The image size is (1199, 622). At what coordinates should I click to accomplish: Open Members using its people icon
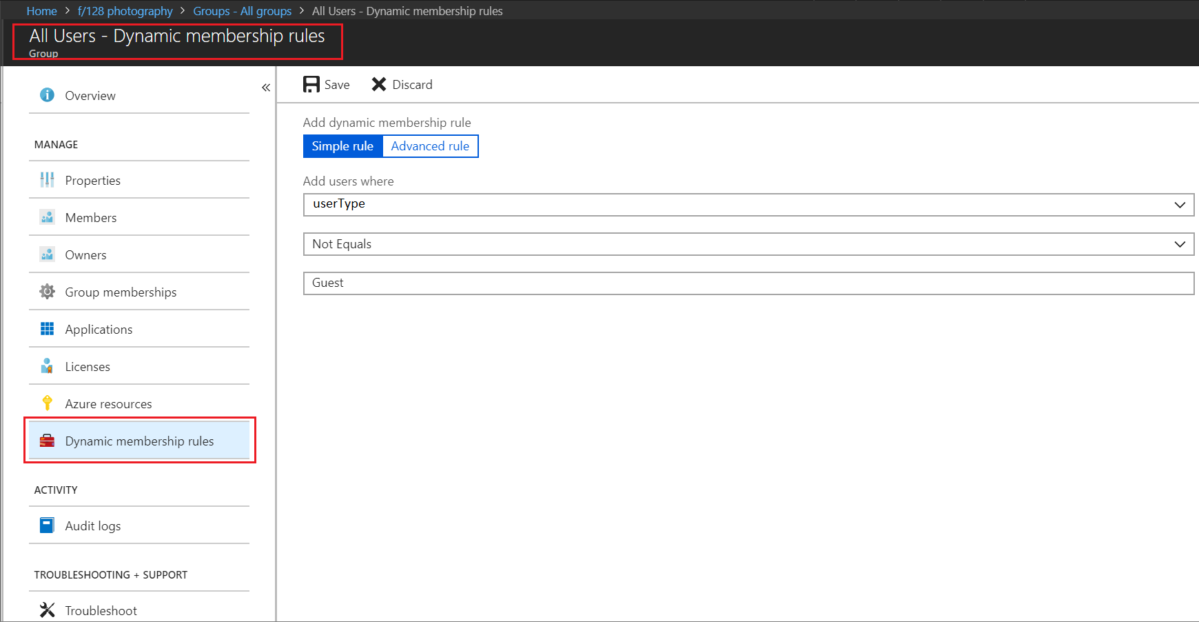pos(47,217)
